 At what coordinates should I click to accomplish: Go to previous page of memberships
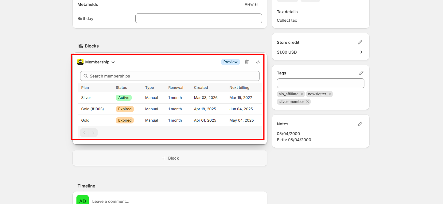click(84, 133)
